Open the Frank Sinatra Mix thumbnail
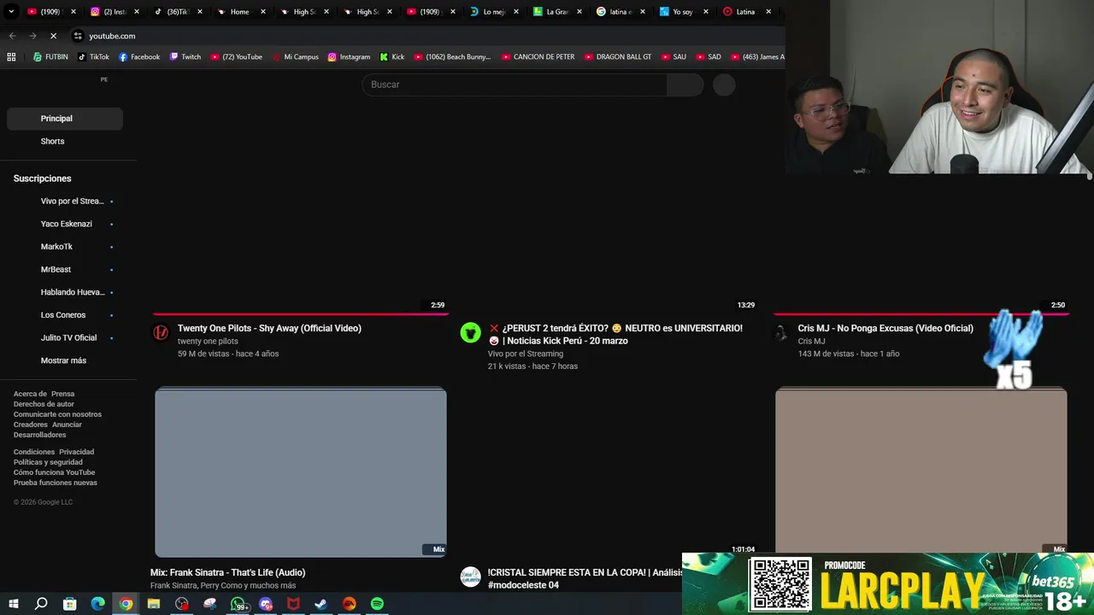 pyautogui.click(x=301, y=472)
